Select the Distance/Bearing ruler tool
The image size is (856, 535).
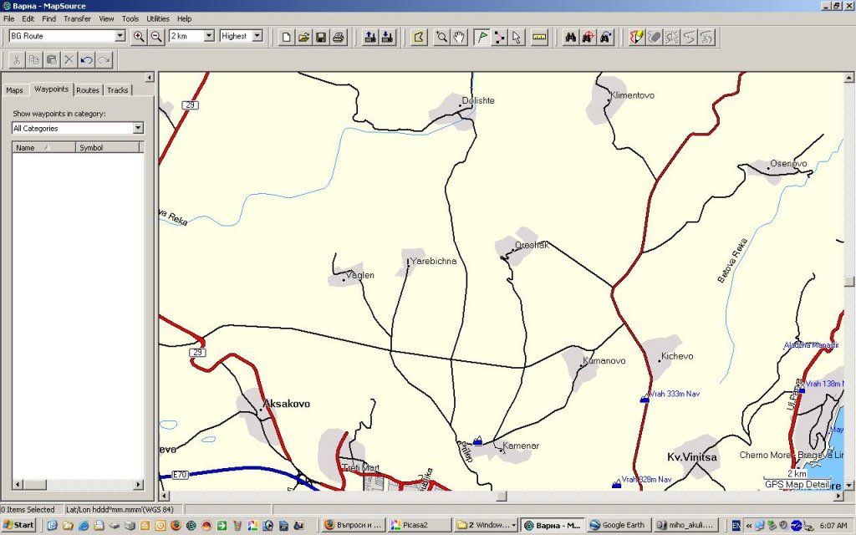(539, 37)
